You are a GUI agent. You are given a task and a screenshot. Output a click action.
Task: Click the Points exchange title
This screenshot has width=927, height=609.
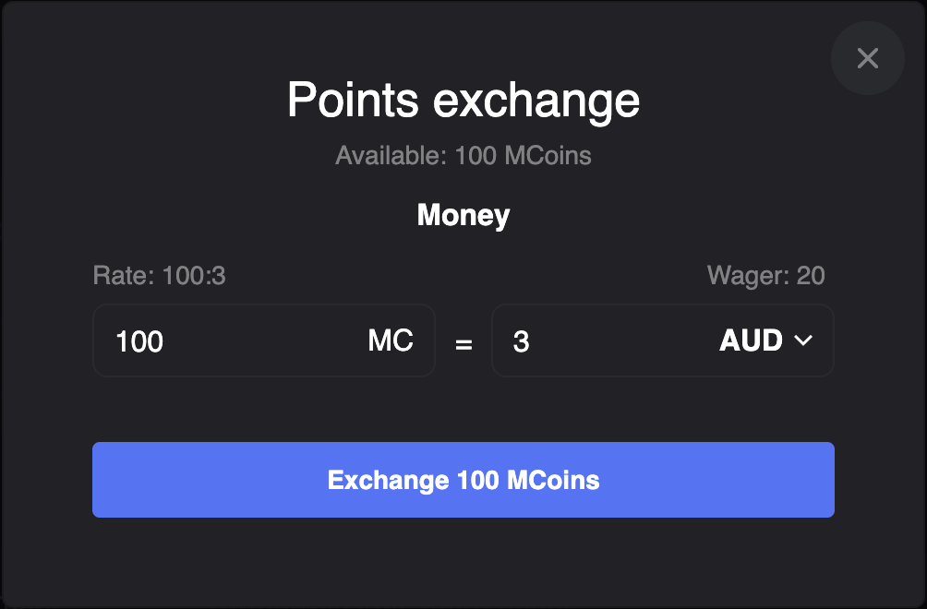[463, 100]
